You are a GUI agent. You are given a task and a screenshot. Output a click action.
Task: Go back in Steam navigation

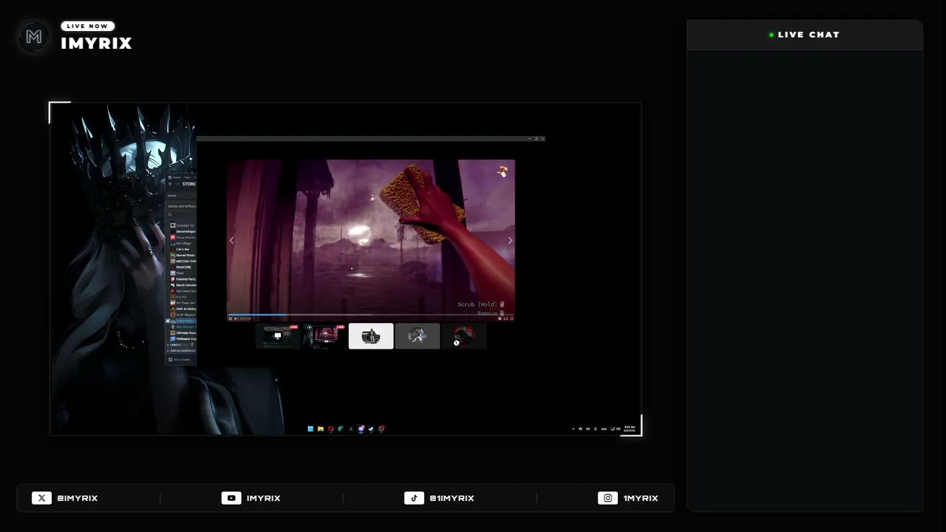click(x=170, y=184)
